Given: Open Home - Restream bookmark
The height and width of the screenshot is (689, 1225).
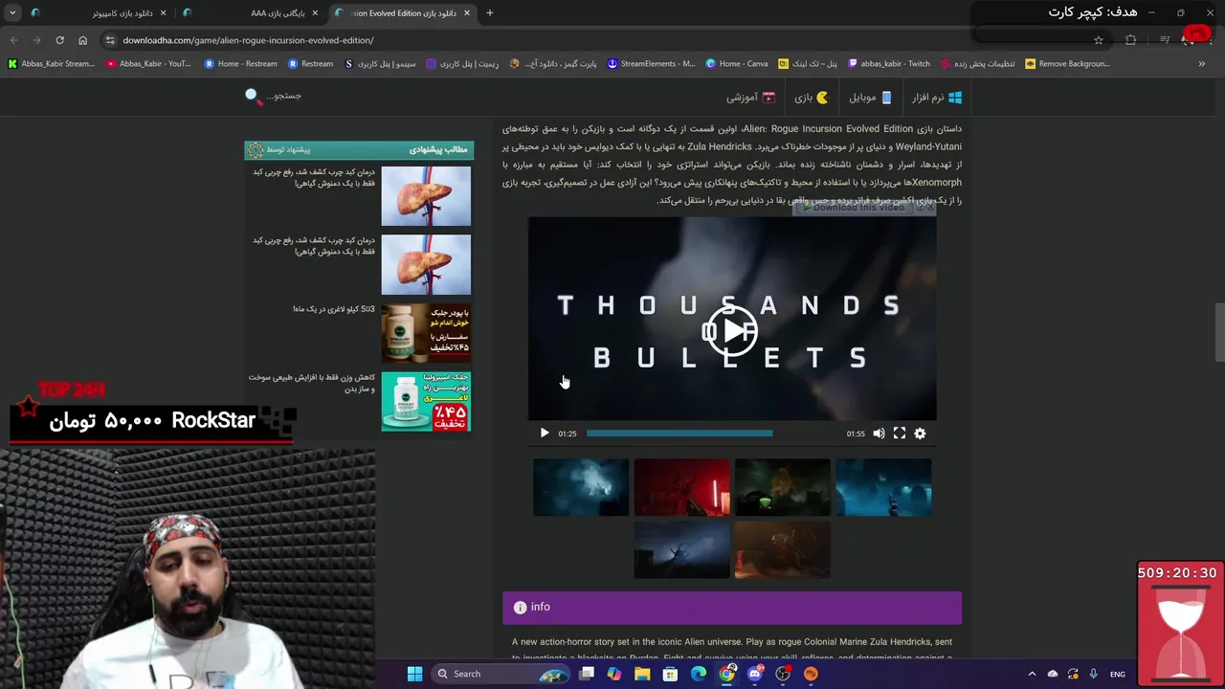Looking at the screenshot, I should click(241, 64).
